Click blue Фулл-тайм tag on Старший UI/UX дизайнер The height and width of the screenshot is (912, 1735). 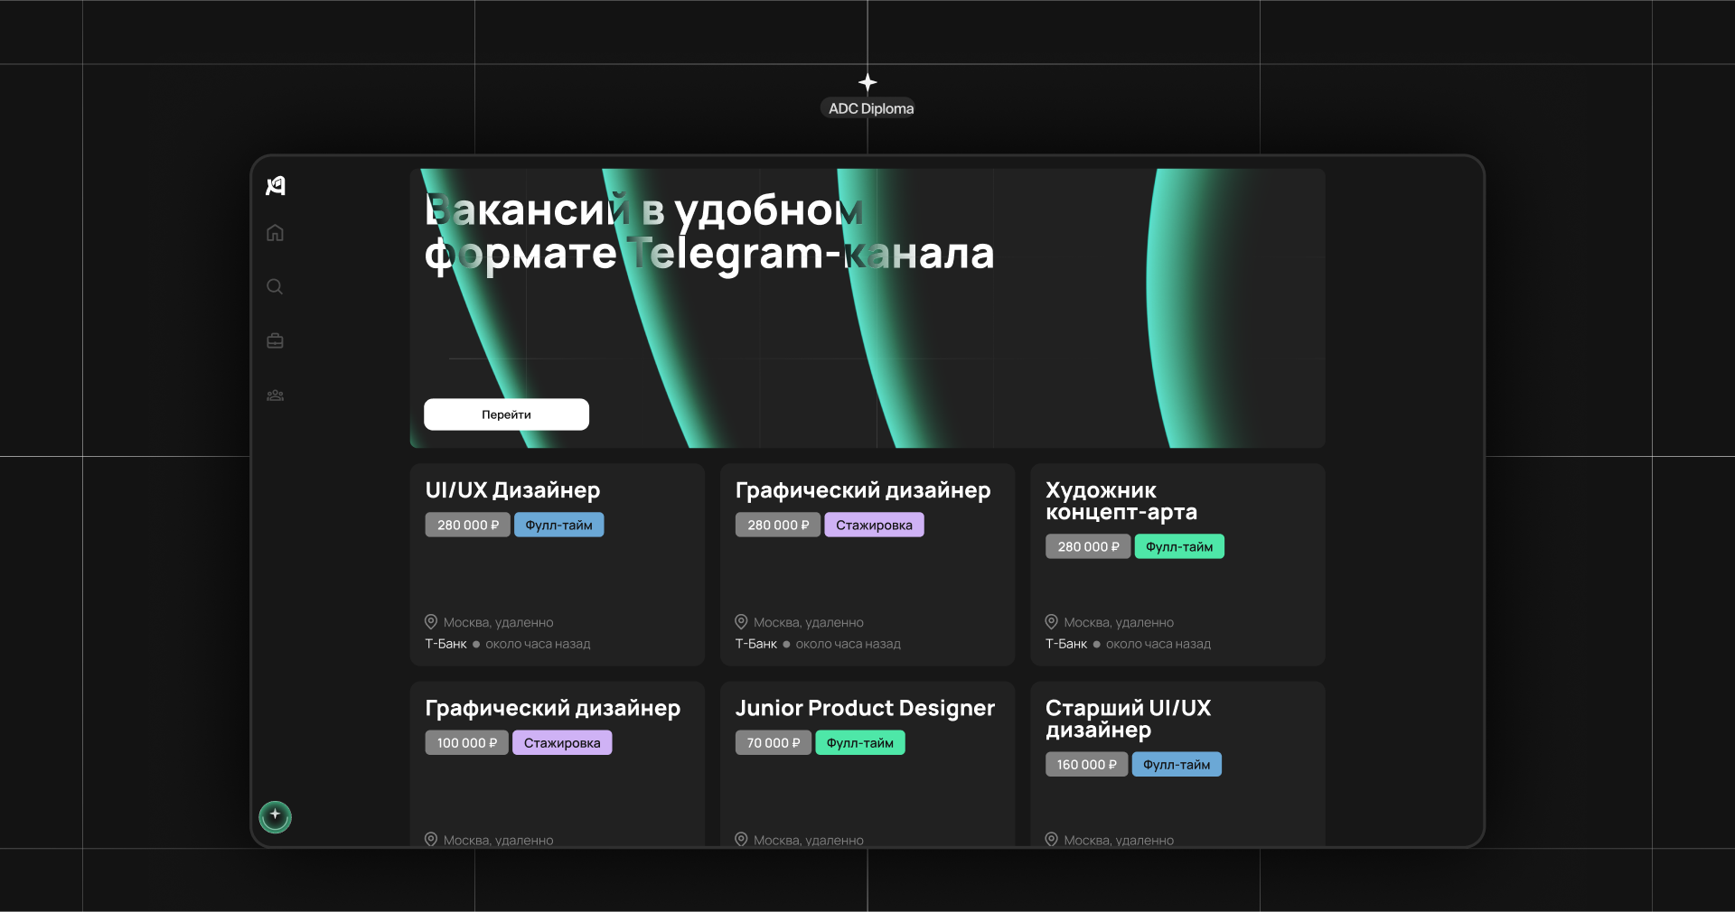(x=1177, y=764)
